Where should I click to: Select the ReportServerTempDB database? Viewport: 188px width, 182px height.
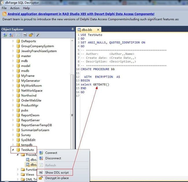click(x=36, y=125)
